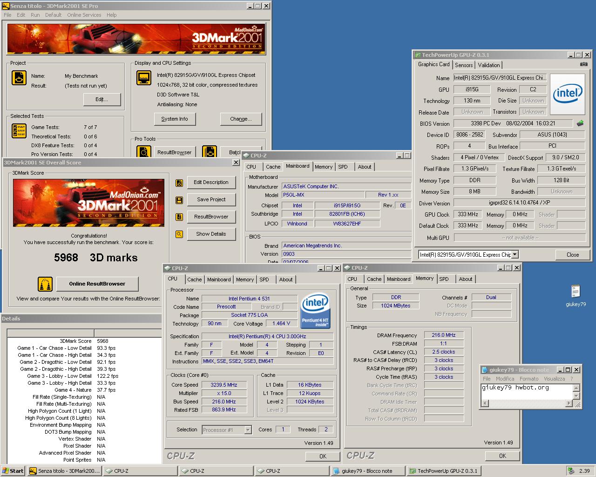The width and height of the screenshot is (596, 477).
Task: Click the DRAM Frequency value 216.0 MHz
Action: (444, 335)
